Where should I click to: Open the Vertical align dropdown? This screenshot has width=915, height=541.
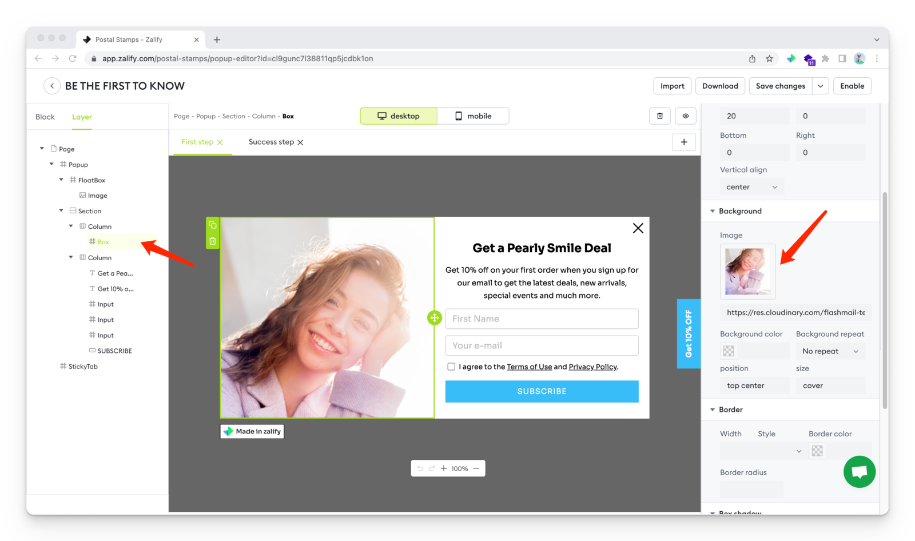[751, 187]
